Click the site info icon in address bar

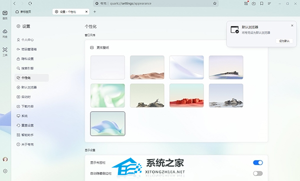(x=97, y=3)
